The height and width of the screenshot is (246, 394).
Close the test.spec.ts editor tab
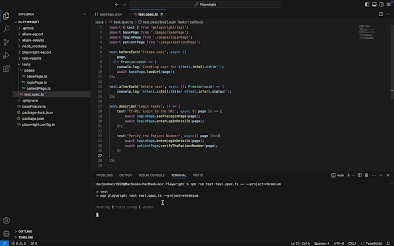click(162, 14)
